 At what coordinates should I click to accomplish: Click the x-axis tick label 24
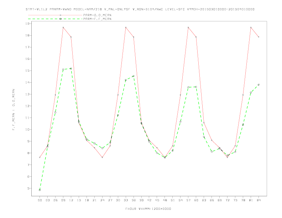point(102,200)
